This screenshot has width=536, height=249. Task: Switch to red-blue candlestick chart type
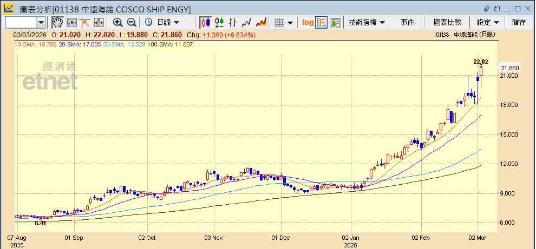pos(205,23)
